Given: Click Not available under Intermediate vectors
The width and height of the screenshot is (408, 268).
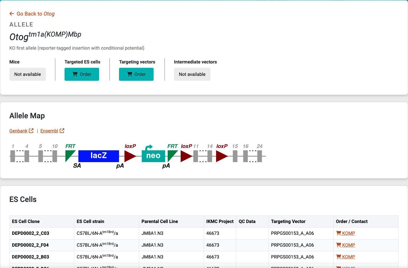Looking at the screenshot, I should point(192,74).
